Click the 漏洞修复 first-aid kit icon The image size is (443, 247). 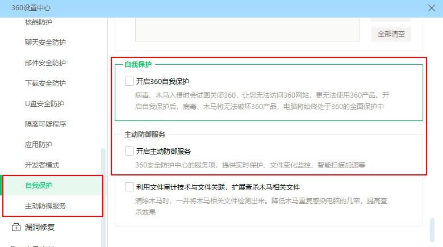coord(16,227)
